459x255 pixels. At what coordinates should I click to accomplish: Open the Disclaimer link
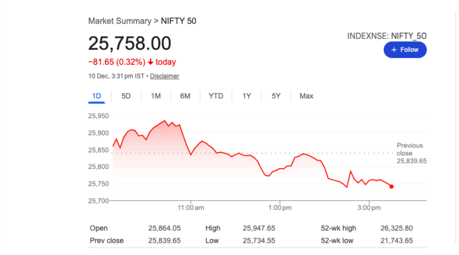click(x=165, y=76)
